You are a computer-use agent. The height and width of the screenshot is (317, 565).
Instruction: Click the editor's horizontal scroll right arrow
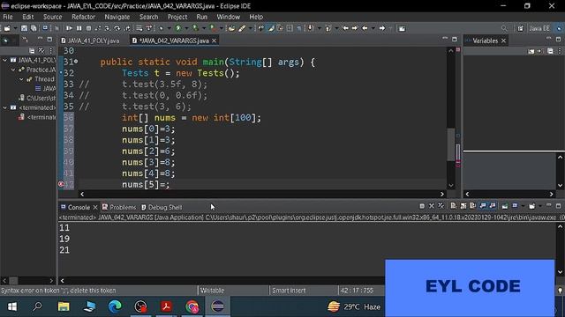point(442,194)
